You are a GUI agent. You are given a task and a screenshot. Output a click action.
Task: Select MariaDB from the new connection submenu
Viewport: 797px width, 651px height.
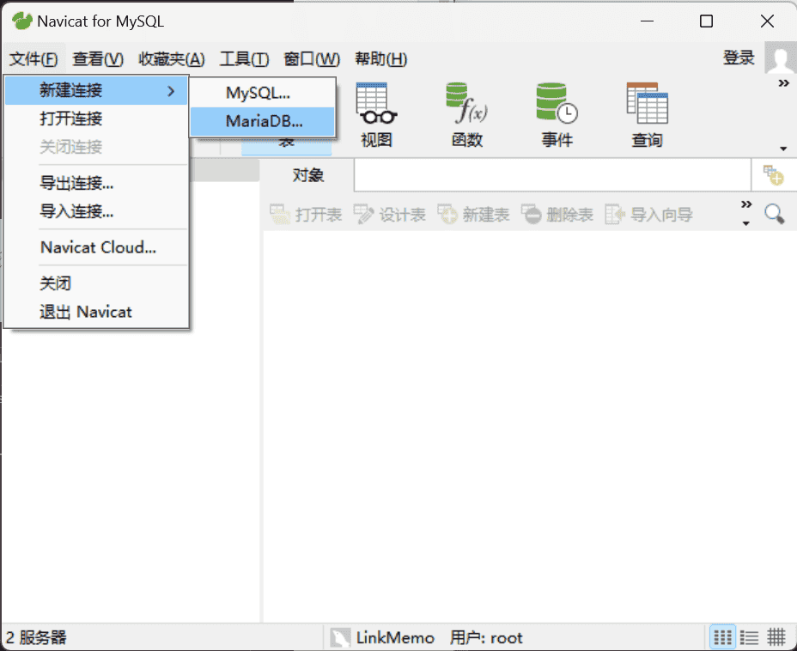[262, 121]
